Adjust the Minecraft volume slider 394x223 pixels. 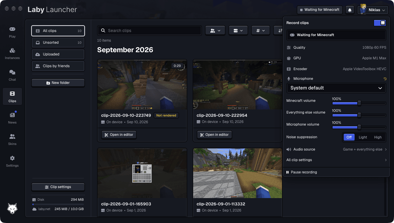(x=359, y=103)
